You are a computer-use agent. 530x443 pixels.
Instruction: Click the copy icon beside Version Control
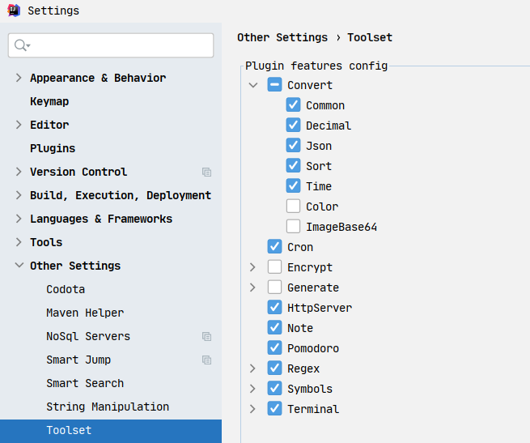point(206,172)
